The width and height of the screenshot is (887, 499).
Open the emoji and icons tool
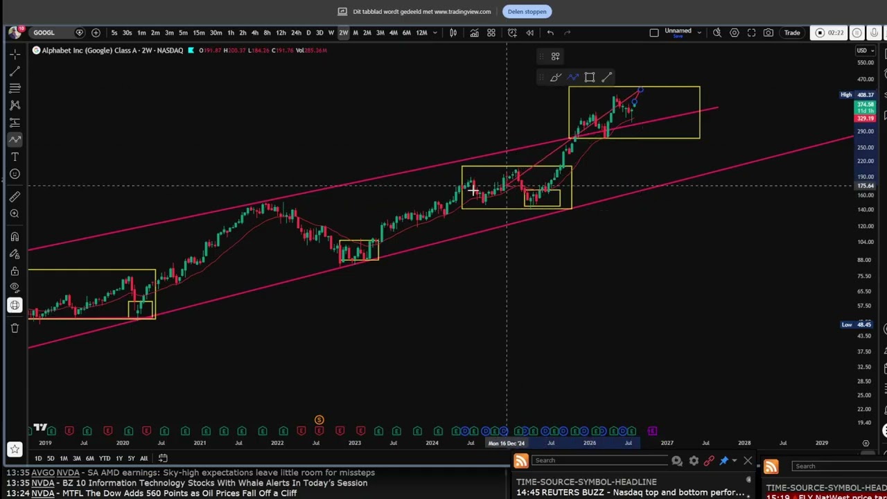point(15,174)
